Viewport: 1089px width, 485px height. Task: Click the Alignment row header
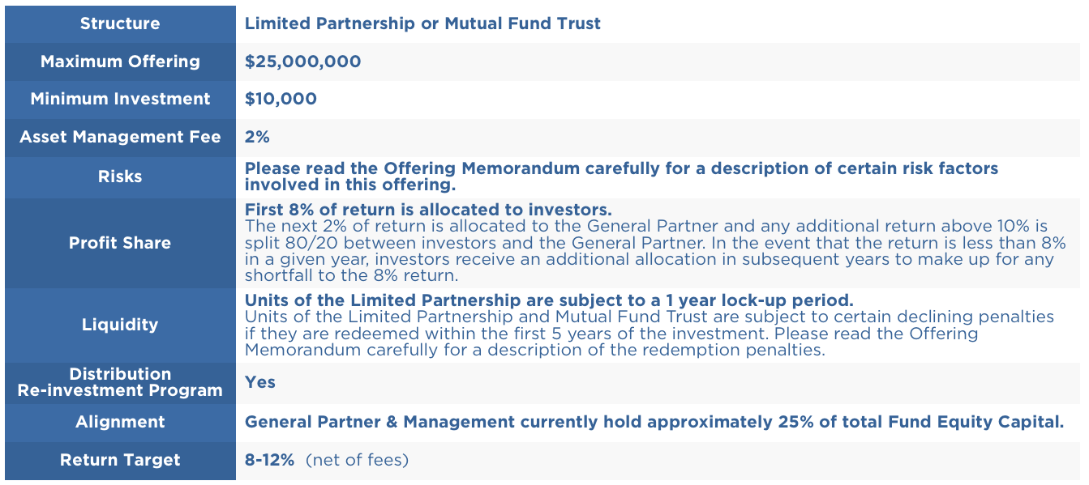pyautogui.click(x=120, y=422)
